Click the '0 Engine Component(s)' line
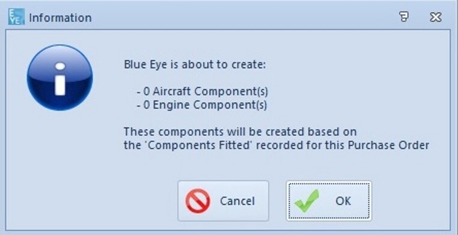The width and height of the screenshot is (458, 235). click(x=201, y=105)
